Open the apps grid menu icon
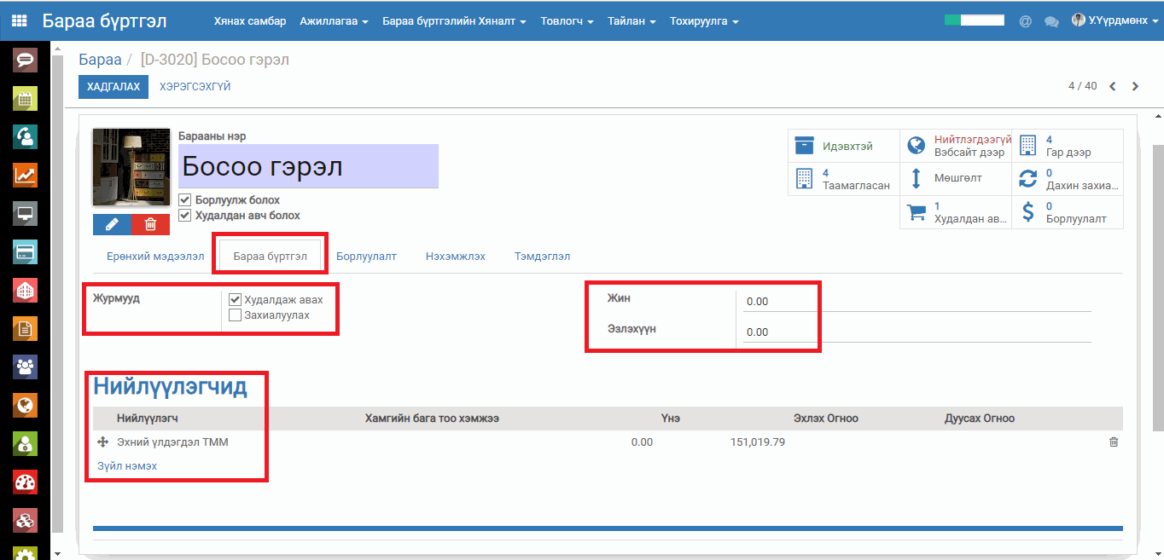This screenshot has width=1164, height=560. point(19,20)
